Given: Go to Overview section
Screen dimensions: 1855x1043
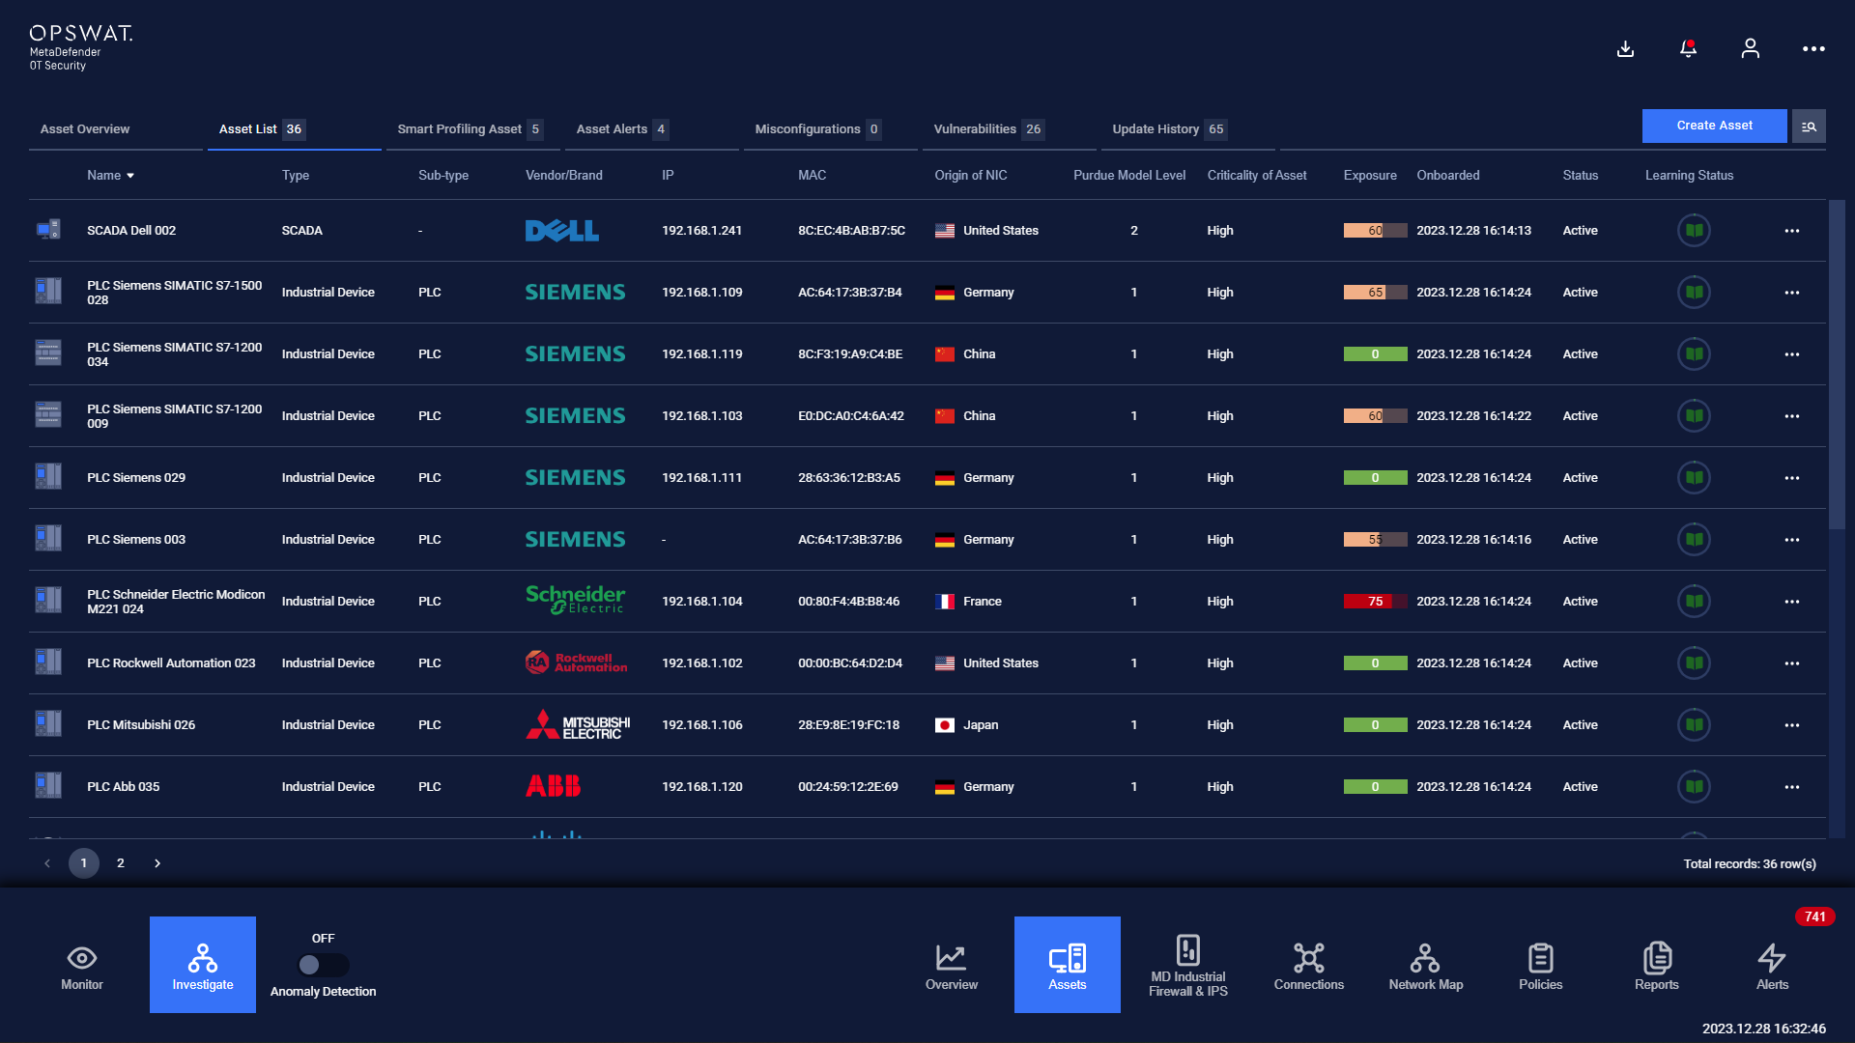Looking at the screenshot, I should tap(952, 966).
